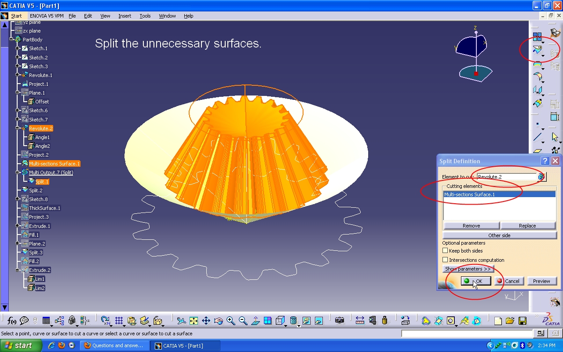
Task: Select Multi-sections Surface.1 in Cutting elements list
Action: pyautogui.click(x=499, y=194)
